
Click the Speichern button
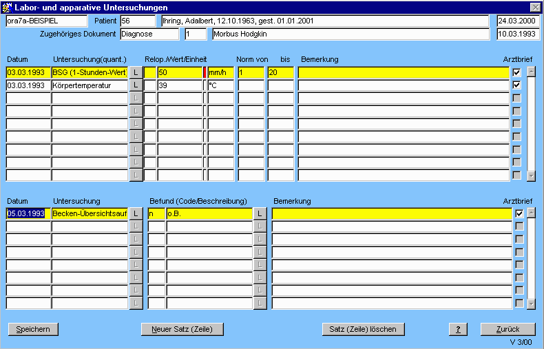click(x=33, y=329)
